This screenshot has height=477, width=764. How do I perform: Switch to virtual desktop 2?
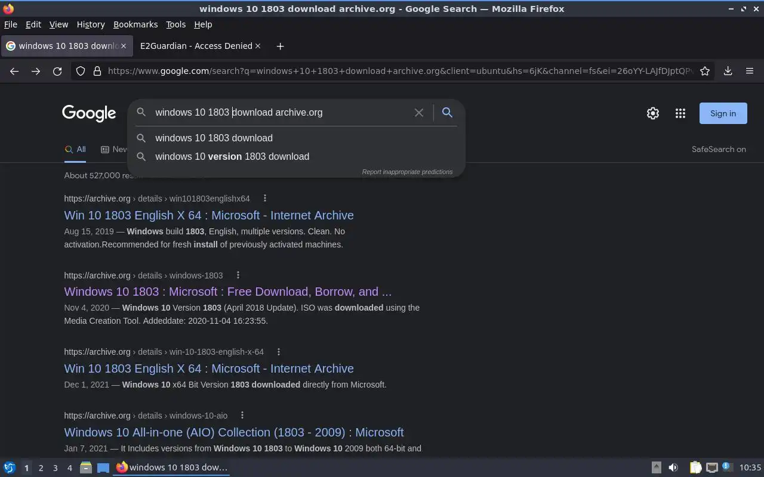[x=41, y=468]
